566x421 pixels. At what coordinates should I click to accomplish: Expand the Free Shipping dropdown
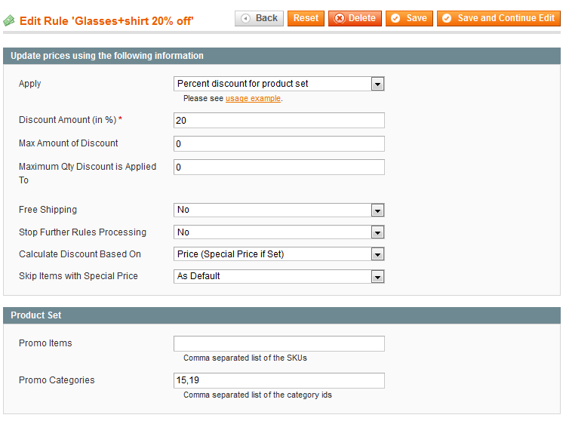tap(279, 210)
